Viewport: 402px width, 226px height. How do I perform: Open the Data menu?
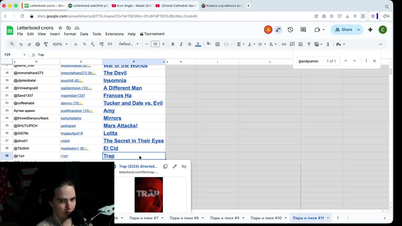(x=84, y=34)
